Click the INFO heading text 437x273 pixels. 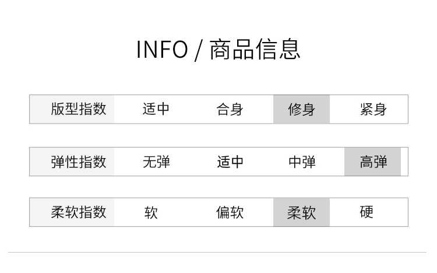pos(162,50)
